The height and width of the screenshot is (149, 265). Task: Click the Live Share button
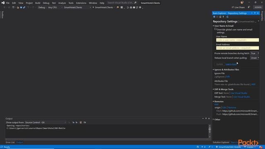[x=238, y=7]
